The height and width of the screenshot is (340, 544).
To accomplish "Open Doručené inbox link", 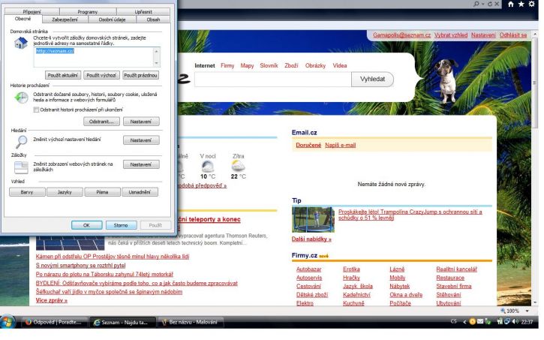I will tap(308, 145).
